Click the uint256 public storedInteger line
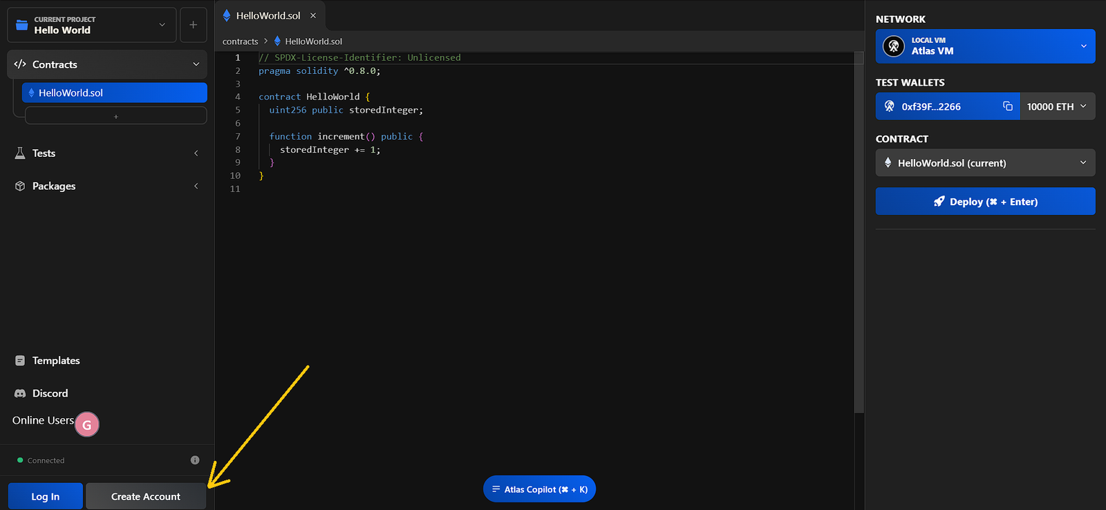Viewport: 1106px width, 510px height. pos(346,110)
